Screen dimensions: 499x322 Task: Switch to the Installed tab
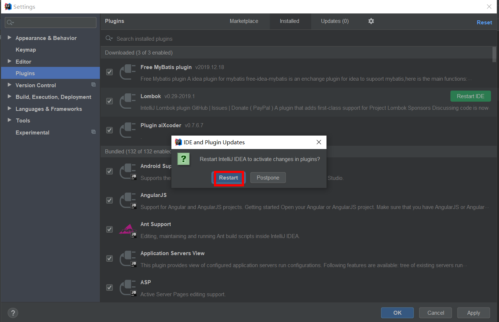pyautogui.click(x=289, y=21)
